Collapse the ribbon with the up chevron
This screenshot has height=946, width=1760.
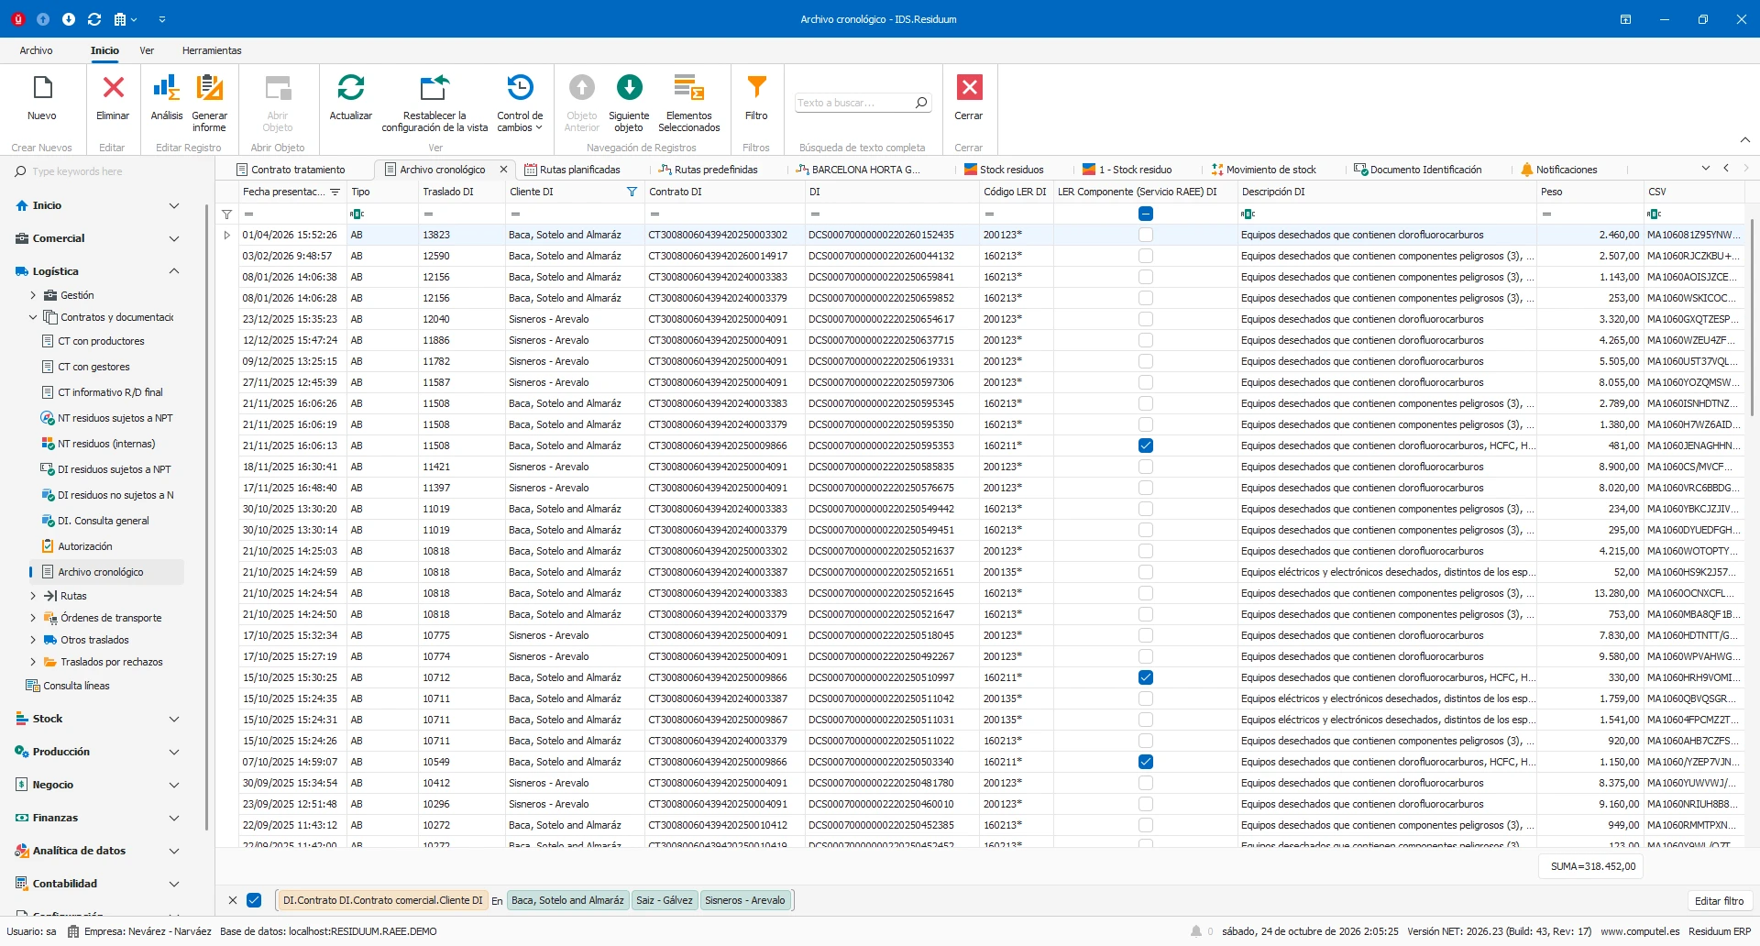1745,140
